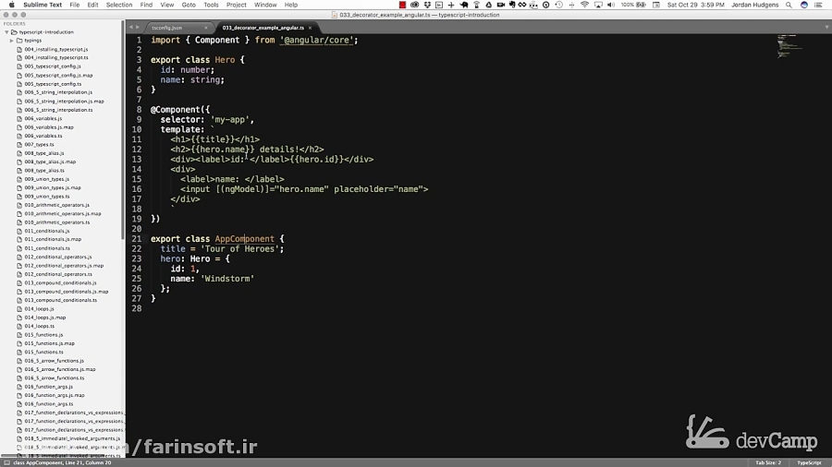Viewport: 832px width, 467px height.
Task: Close the 033_decorator_example_angular.ts tab
Action: [311, 28]
